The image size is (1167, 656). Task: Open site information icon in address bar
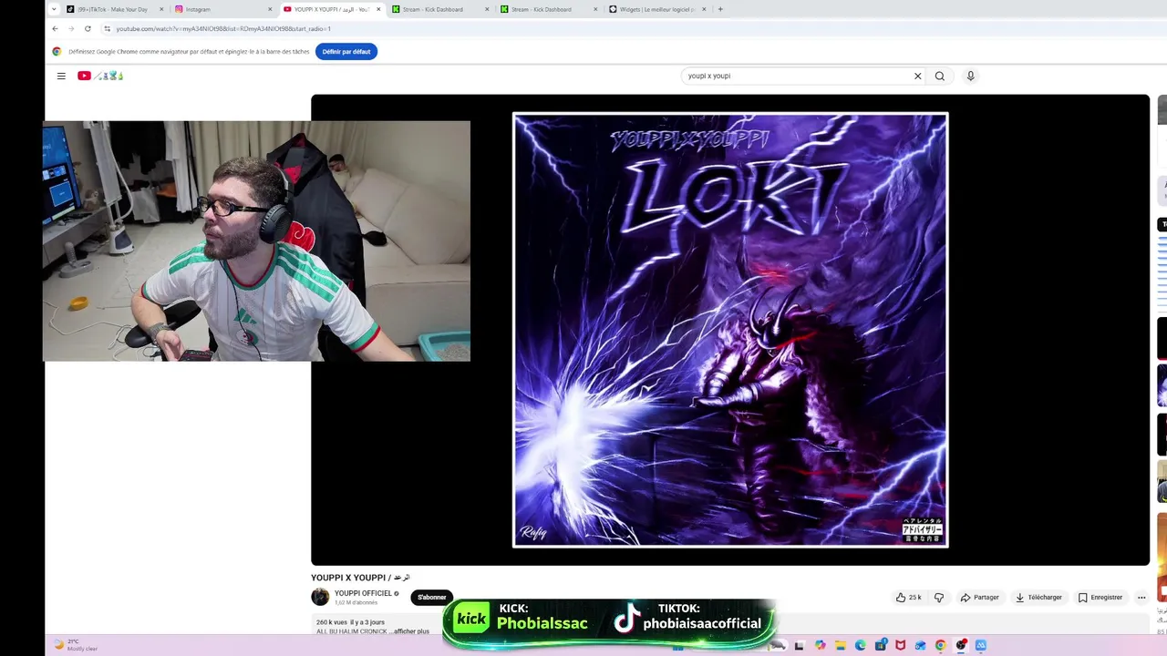(107, 28)
